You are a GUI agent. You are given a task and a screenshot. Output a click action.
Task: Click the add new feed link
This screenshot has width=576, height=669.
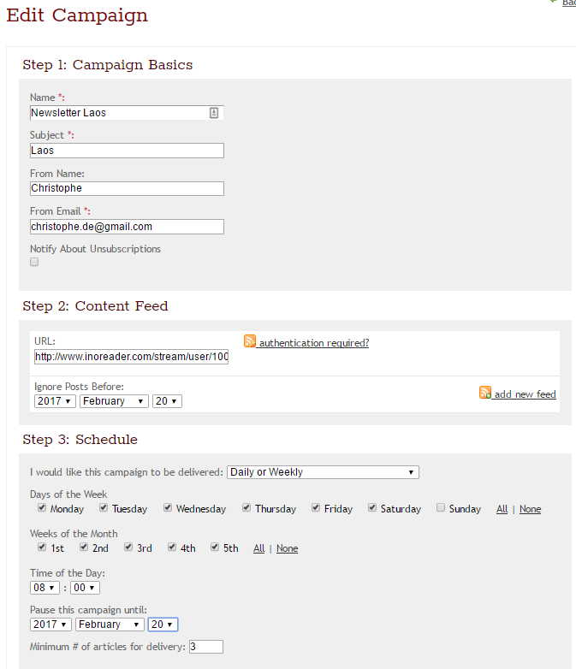click(x=525, y=394)
